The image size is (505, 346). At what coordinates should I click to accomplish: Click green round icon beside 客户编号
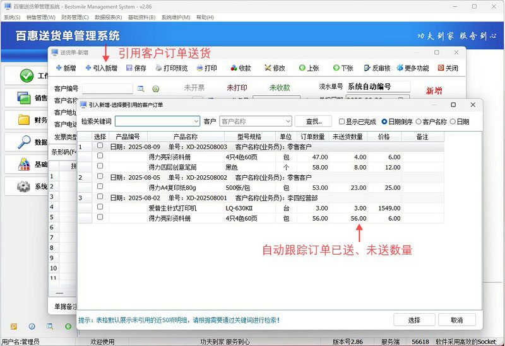[x=155, y=89]
